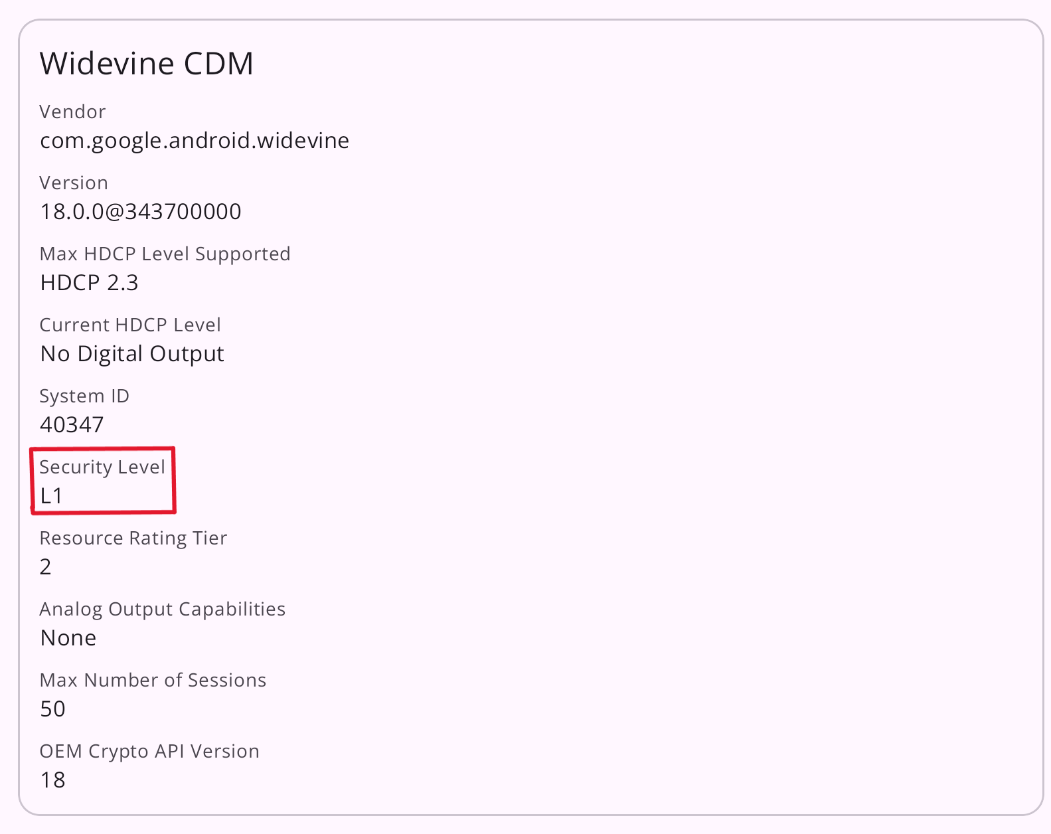Select the HDCP 2.3 value

[x=89, y=283]
